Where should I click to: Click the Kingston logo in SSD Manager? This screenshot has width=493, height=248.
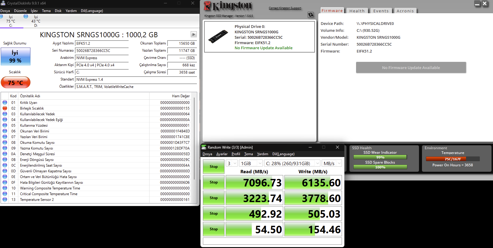pyautogui.click(x=228, y=6)
